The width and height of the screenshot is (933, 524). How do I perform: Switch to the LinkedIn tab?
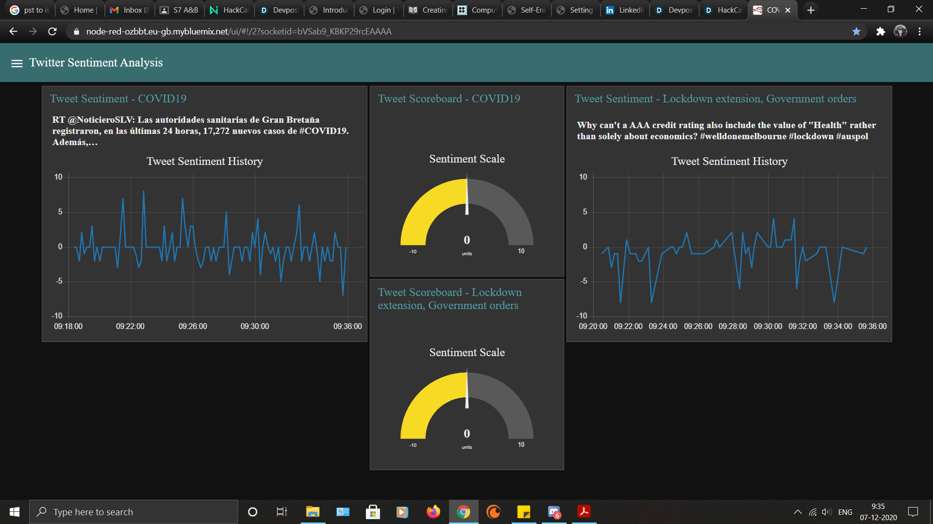(625, 10)
